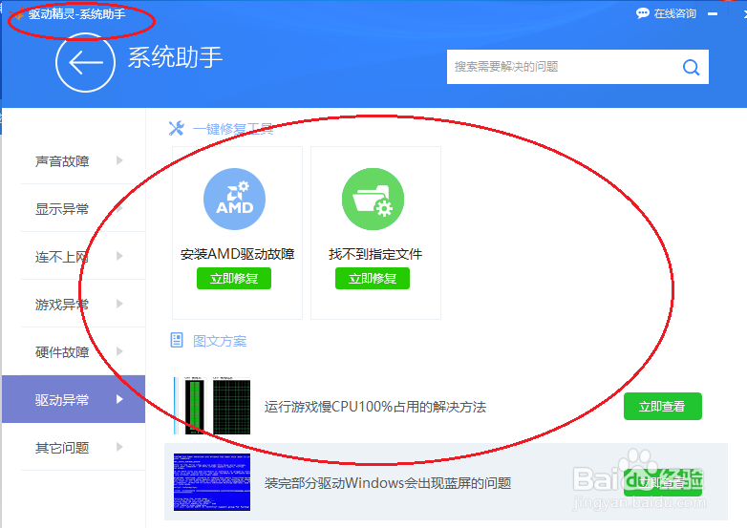Select 连不上网 in the sidebar
The height and width of the screenshot is (528, 747).
[x=74, y=256]
